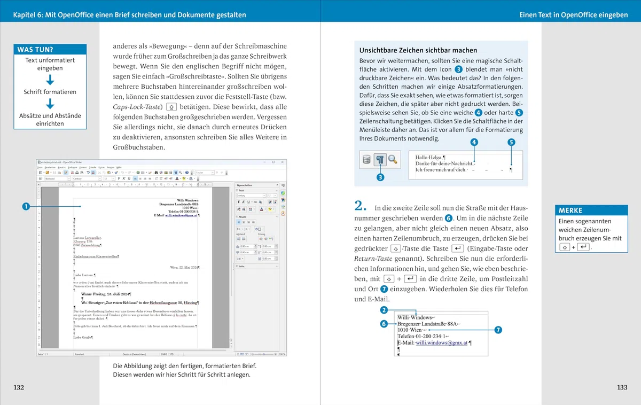Viewport: 641px width, 405px height.
Task: Open the Einfügen menu
Action: 72,167
